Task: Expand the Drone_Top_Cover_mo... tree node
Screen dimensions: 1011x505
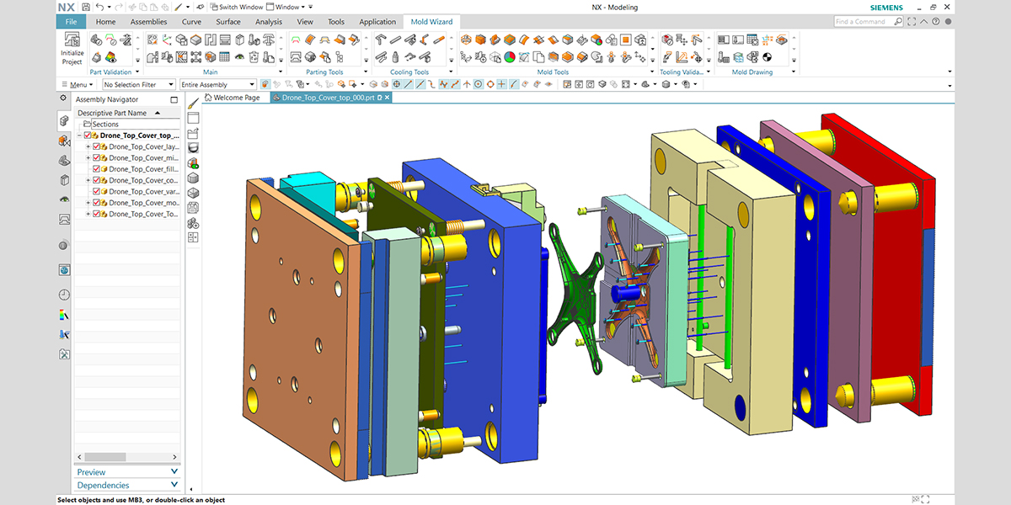Action: click(x=88, y=203)
